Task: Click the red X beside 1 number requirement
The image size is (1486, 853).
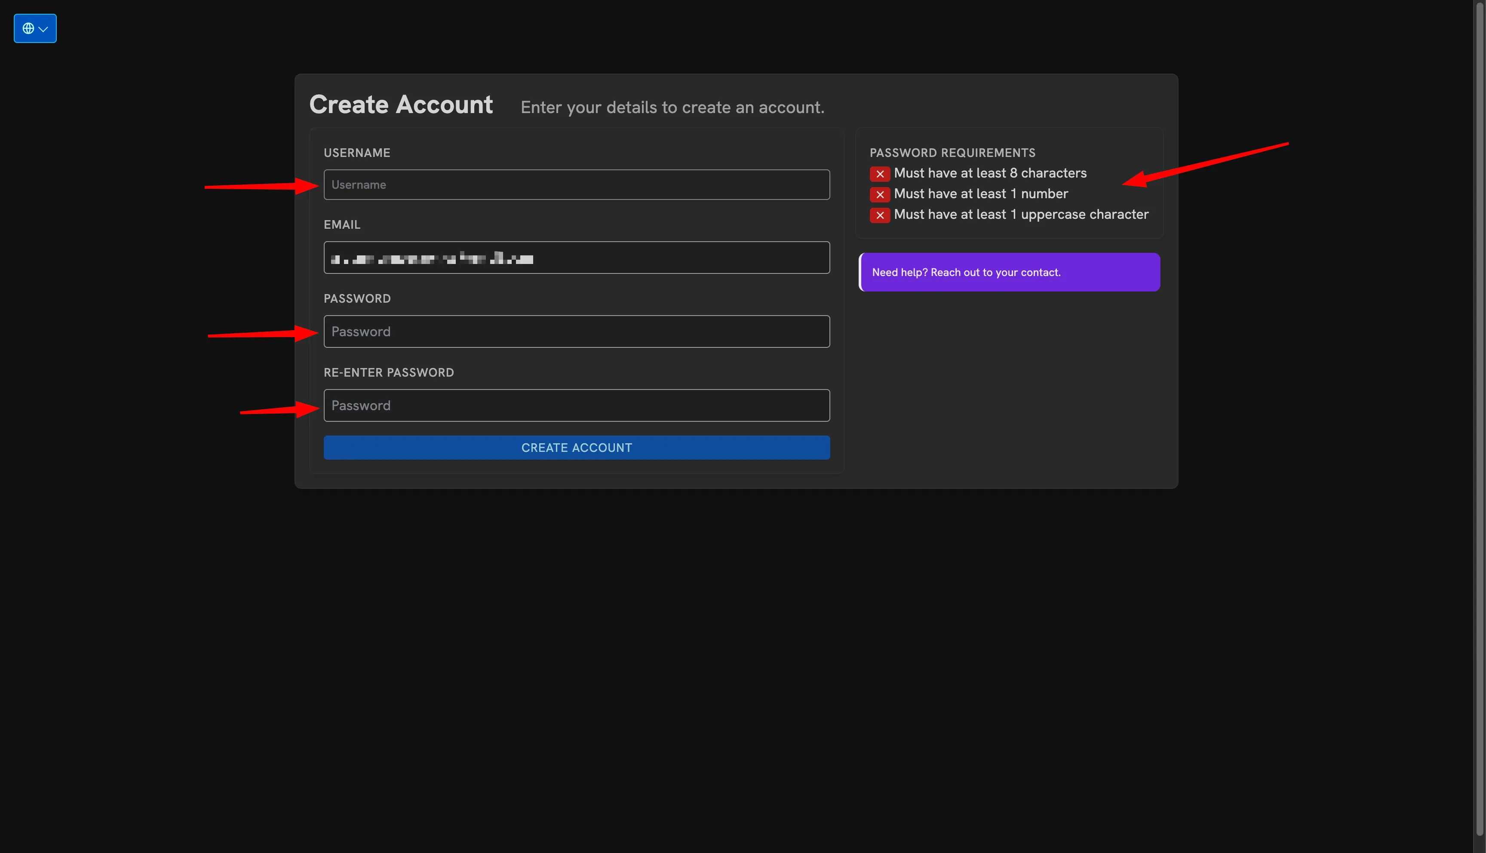Action: click(880, 194)
